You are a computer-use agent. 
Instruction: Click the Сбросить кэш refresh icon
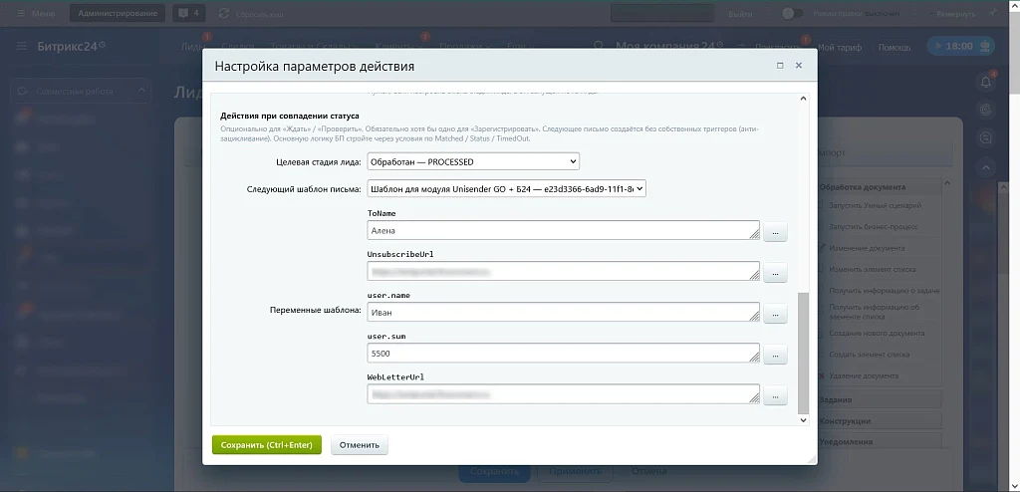point(224,13)
